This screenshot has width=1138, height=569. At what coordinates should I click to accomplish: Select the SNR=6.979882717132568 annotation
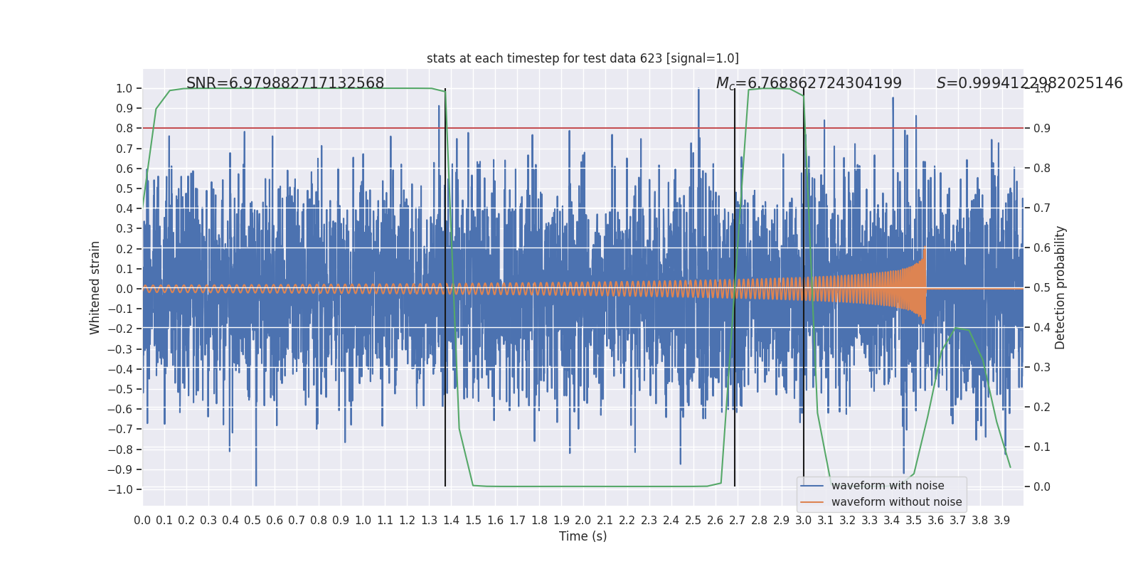(x=285, y=83)
